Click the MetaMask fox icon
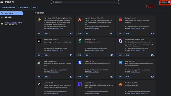This screenshot has width=171, height=96. click(120, 84)
